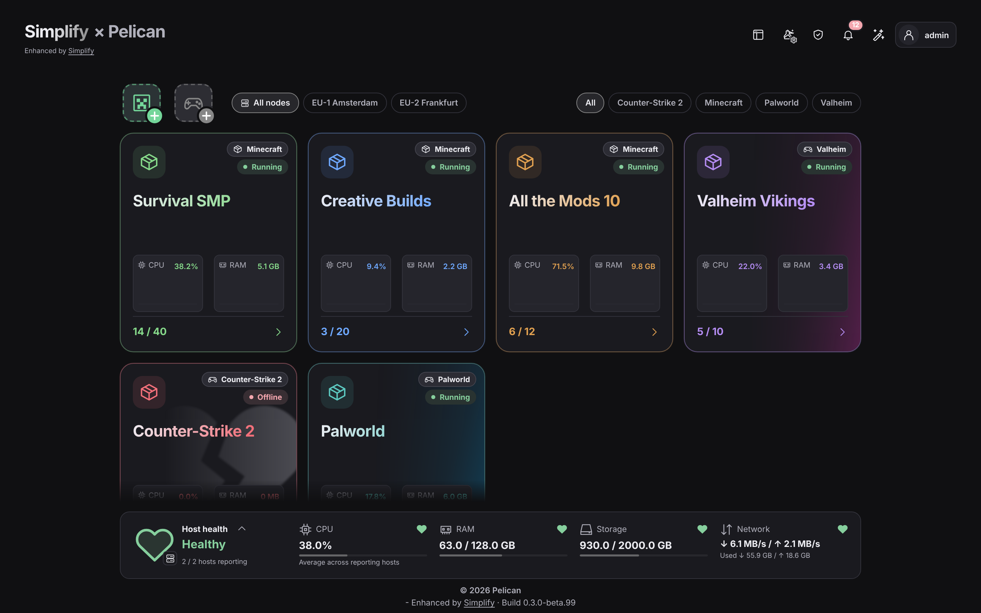Filter servers by Minecraft pill

click(x=723, y=103)
